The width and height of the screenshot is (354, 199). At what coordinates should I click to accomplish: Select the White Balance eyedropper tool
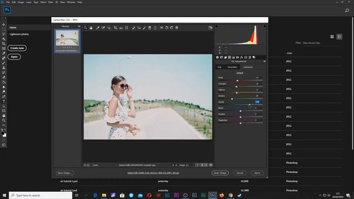click(98, 28)
